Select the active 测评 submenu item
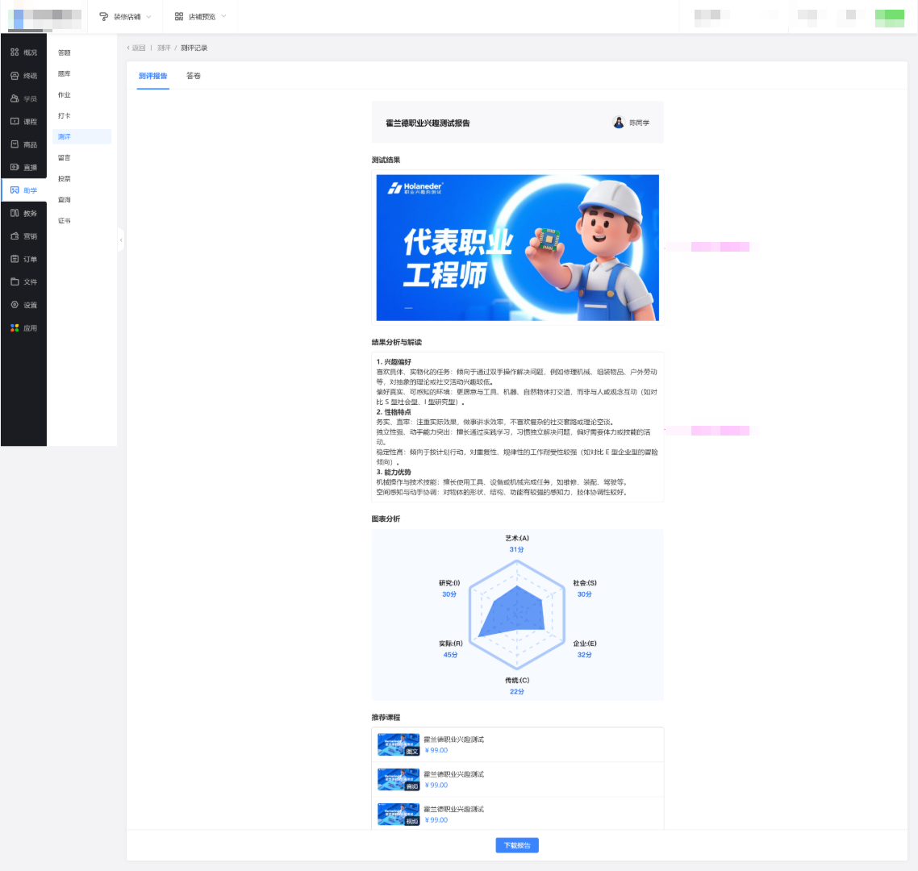Image resolution: width=918 pixels, height=871 pixels. (81, 136)
